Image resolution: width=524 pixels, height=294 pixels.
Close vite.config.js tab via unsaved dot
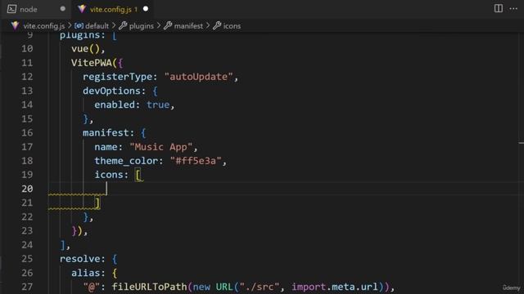click(x=146, y=9)
